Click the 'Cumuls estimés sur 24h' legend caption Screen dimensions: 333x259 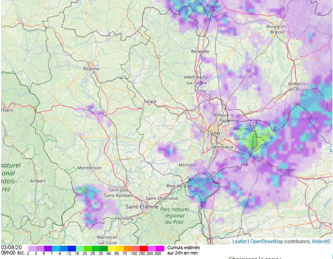183,250
